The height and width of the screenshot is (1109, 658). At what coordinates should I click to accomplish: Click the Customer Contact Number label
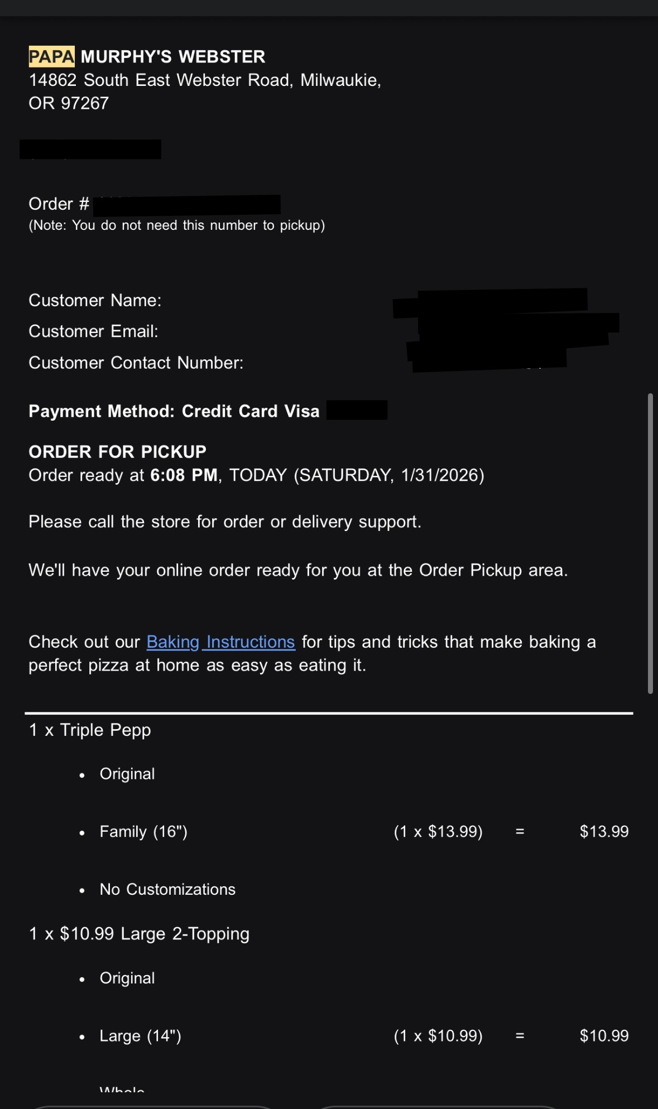[136, 363]
